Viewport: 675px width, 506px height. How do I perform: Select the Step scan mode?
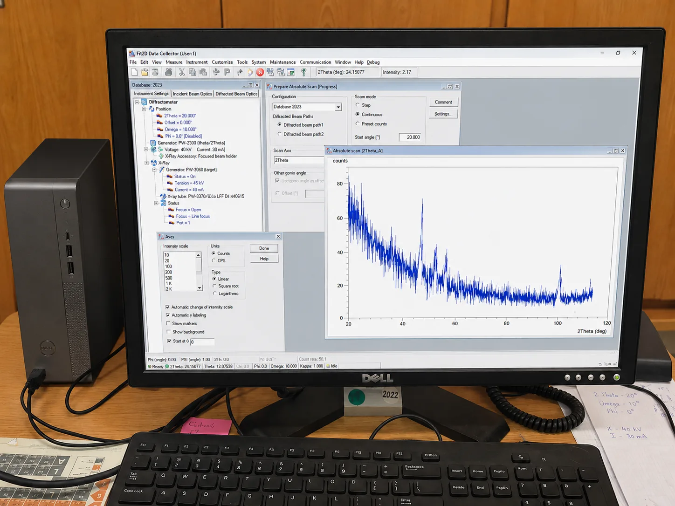click(x=358, y=105)
